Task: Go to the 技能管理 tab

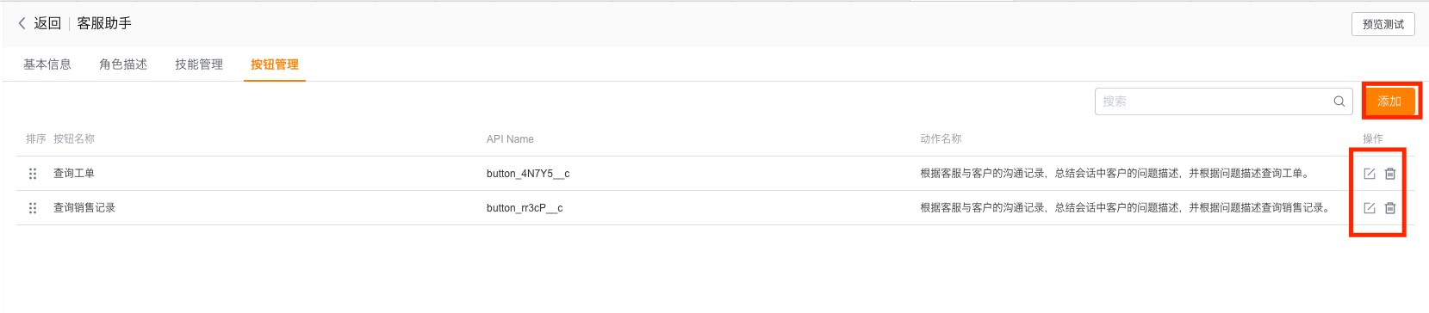Action: click(x=199, y=64)
